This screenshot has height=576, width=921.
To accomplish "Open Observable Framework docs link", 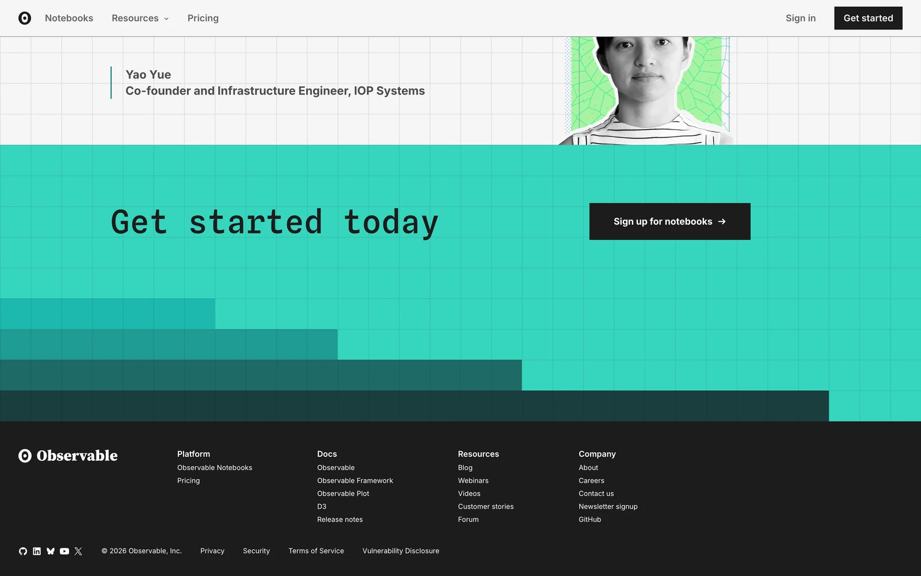I will click(x=355, y=480).
